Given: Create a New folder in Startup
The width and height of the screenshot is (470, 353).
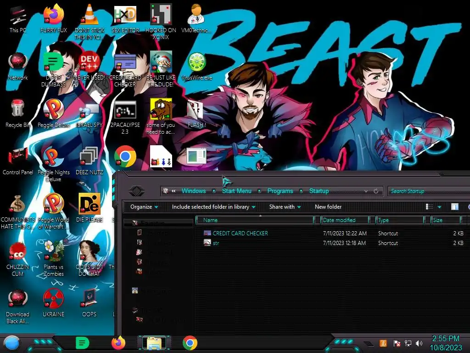Looking at the screenshot, I should pos(328,207).
